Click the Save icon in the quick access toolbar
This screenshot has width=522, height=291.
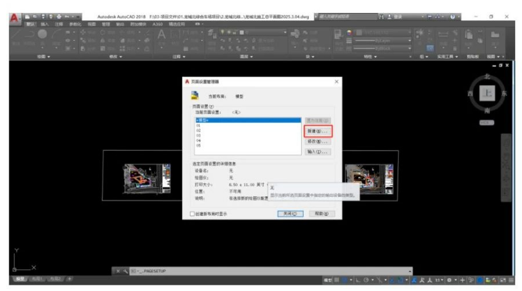click(43, 17)
